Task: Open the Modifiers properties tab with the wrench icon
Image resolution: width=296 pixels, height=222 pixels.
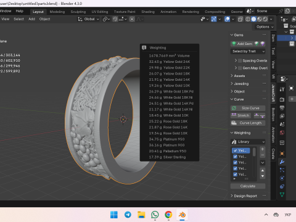Action: (x=282, y=162)
